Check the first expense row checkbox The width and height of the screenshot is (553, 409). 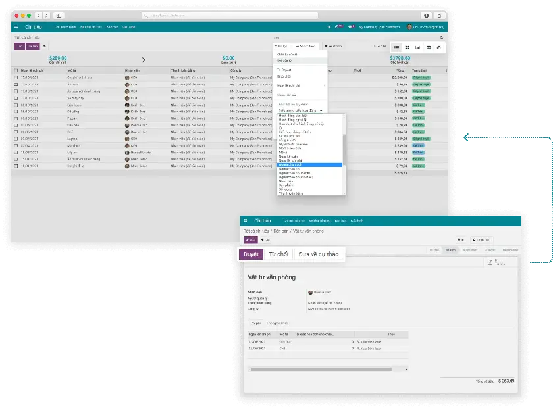(16, 77)
